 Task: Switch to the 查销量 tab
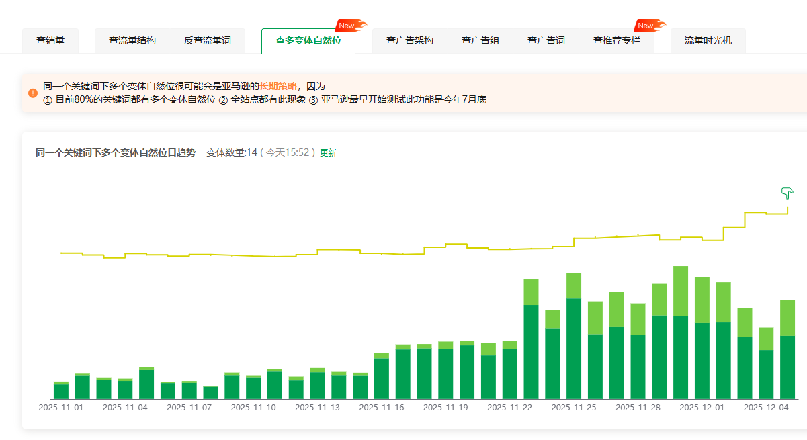pyautogui.click(x=50, y=40)
